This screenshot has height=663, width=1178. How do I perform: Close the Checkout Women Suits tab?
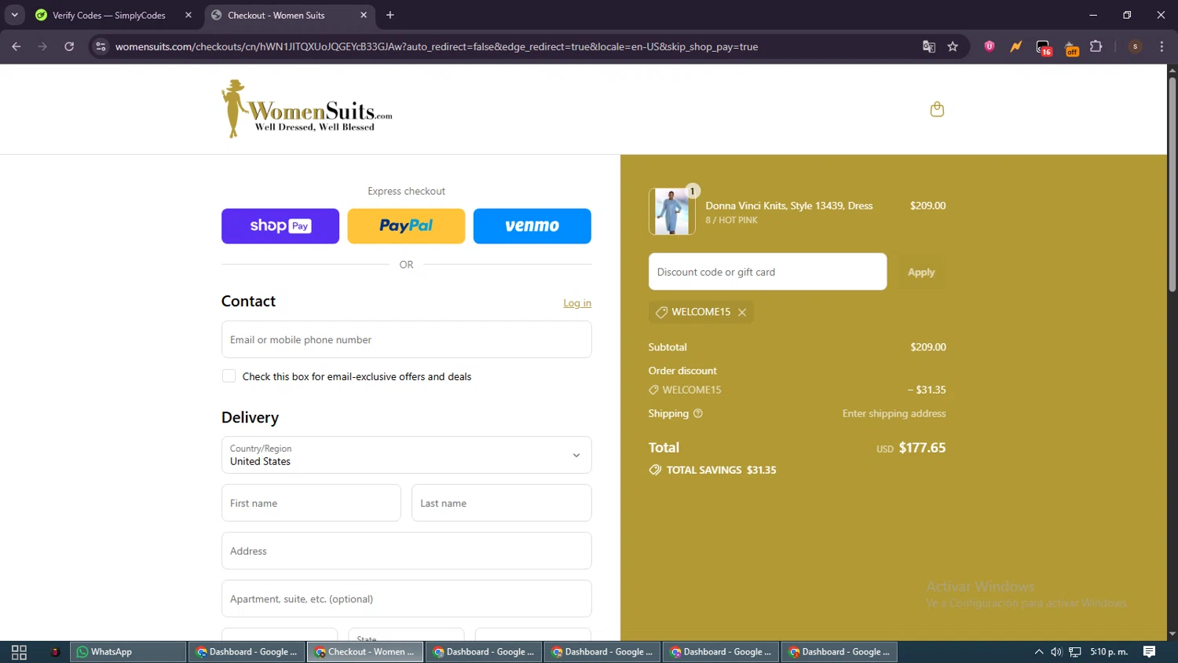364,15
